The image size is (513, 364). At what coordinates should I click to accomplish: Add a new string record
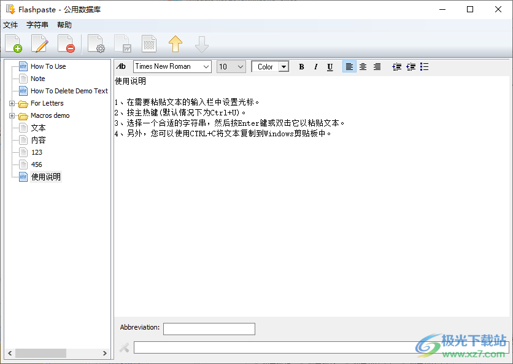[13, 44]
